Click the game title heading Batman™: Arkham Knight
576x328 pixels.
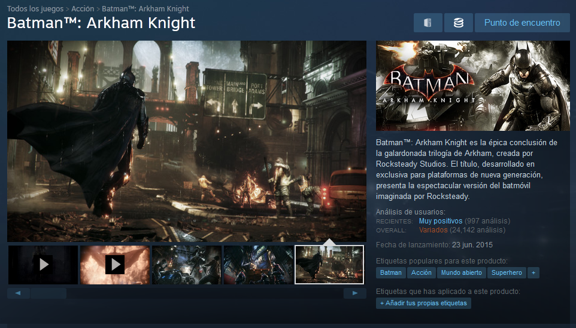click(x=101, y=23)
